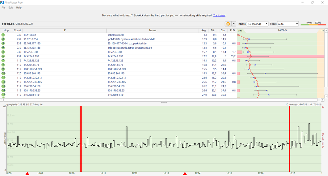Screen dimensions: 328x176
Task: Select the hop 4 green circle icon
Action: click(x=3, y=48)
